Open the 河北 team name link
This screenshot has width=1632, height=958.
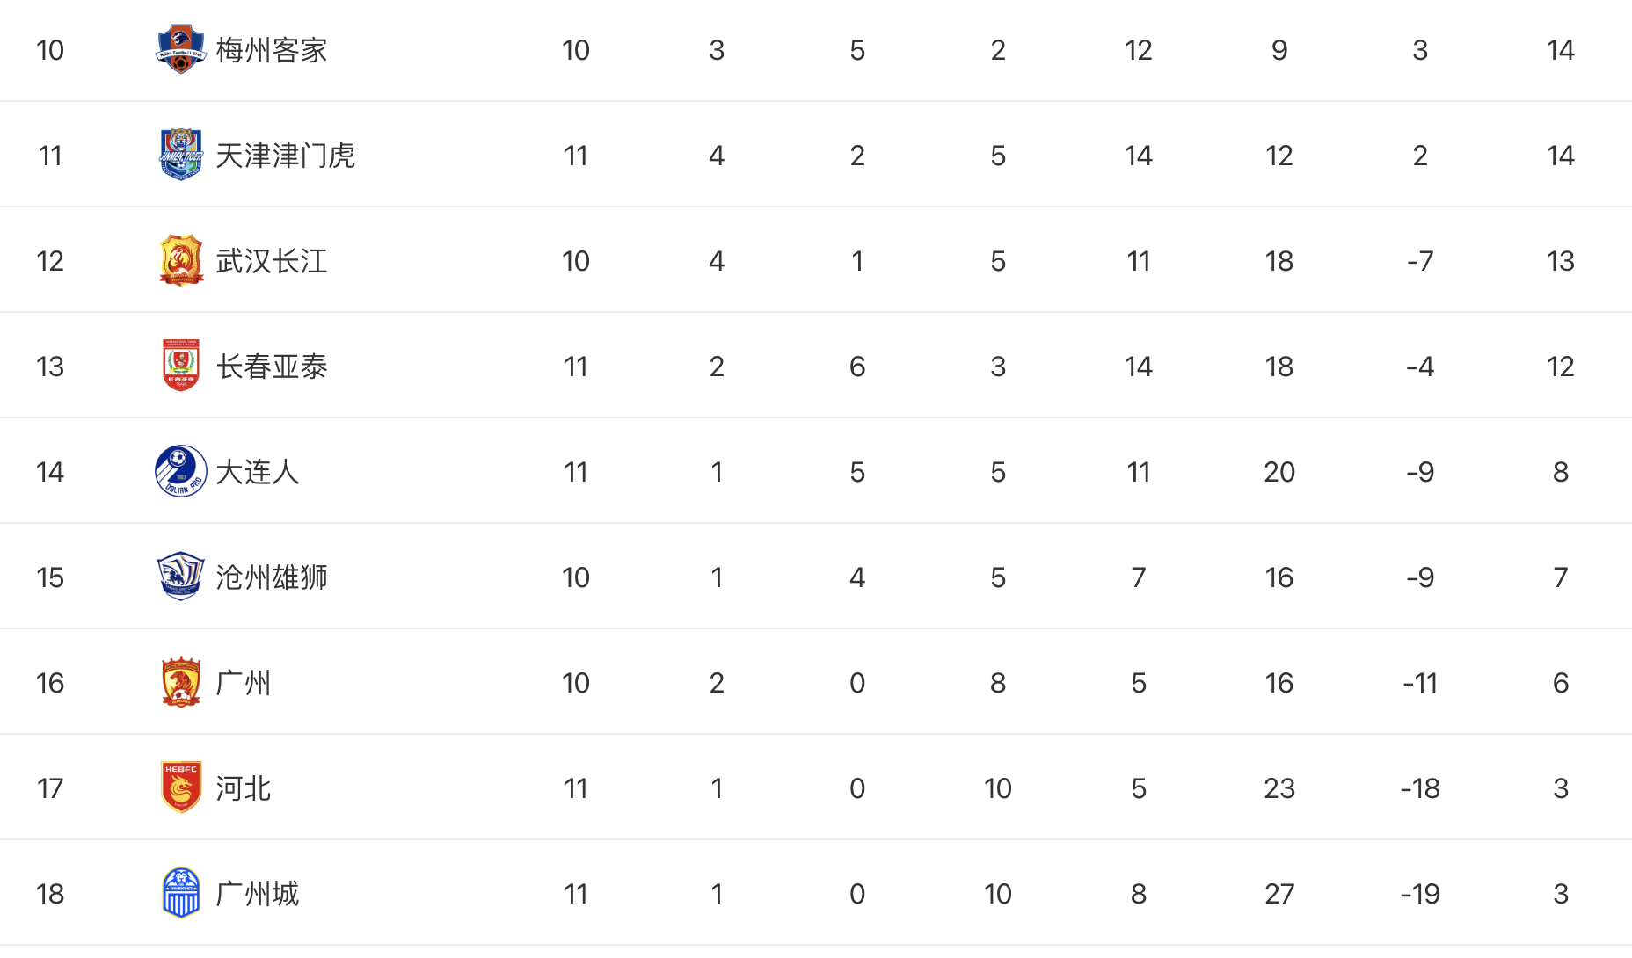(x=244, y=788)
